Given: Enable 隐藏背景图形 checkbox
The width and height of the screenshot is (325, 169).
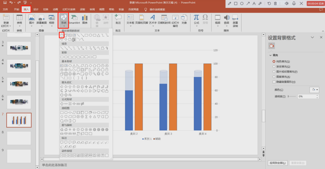Looking at the screenshot, I should pyautogui.click(x=274, y=82).
